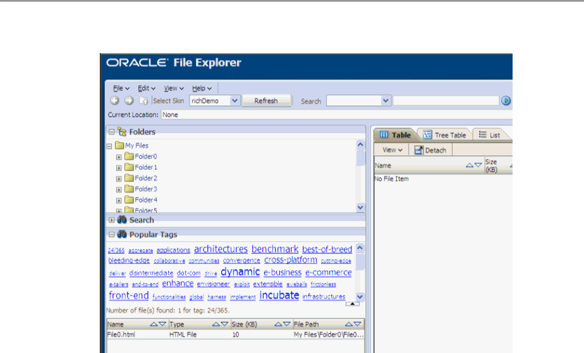This screenshot has height=353, width=584.
Task: Click the cross-platform tag link
Action: point(291,260)
